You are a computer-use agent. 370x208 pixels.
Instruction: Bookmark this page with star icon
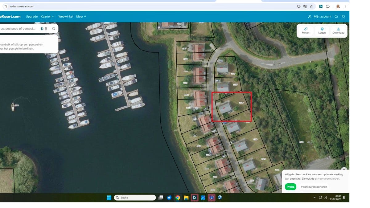coord(311,6)
